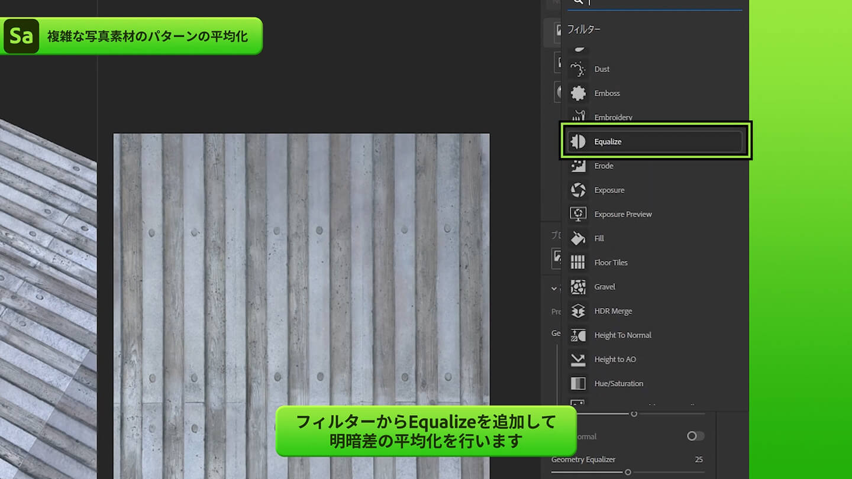This screenshot has height=479, width=852.
Task: Click the Gravel label in filter list
Action: click(605, 287)
